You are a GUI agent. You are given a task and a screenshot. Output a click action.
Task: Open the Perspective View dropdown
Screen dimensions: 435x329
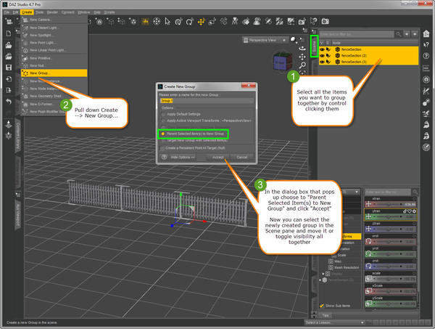(x=265, y=40)
